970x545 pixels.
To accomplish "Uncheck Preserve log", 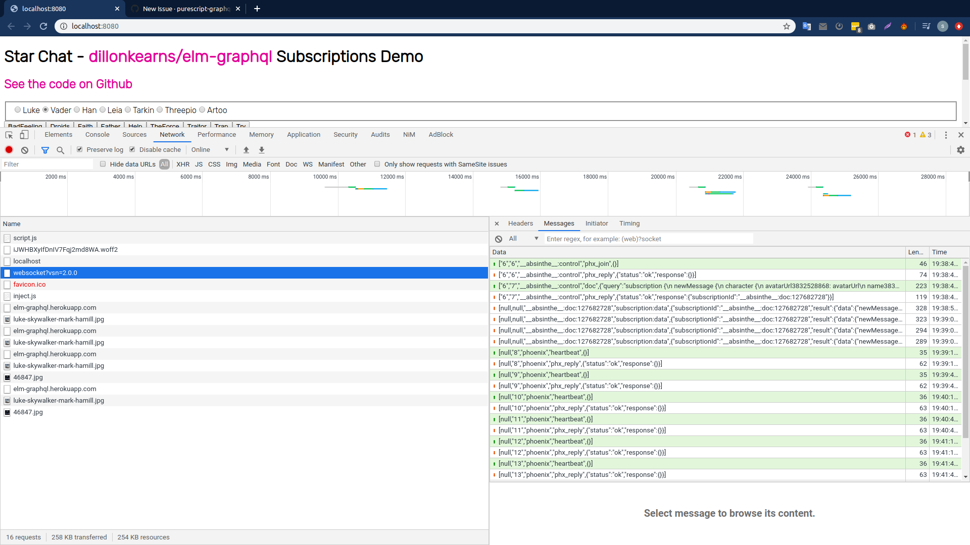I will [79, 149].
